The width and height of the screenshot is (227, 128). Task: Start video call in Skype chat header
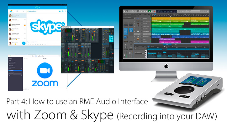coord(60,11)
